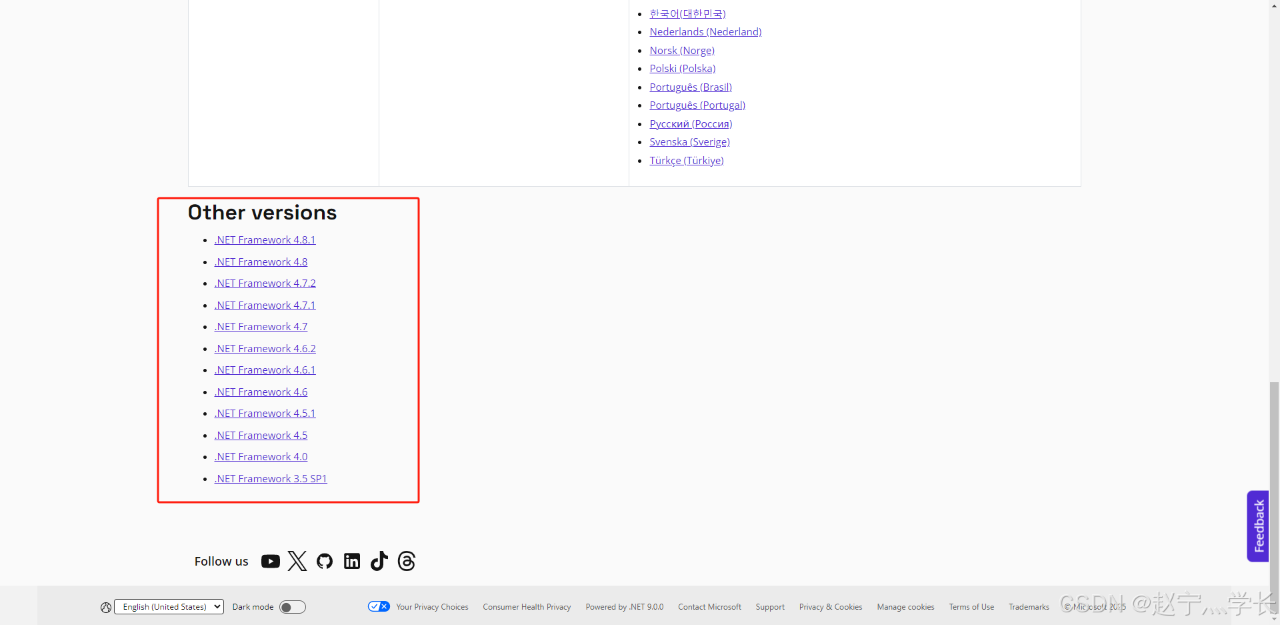Click the scrollbar down arrow
Screen dimensions: 1280x625
pos(1275,619)
